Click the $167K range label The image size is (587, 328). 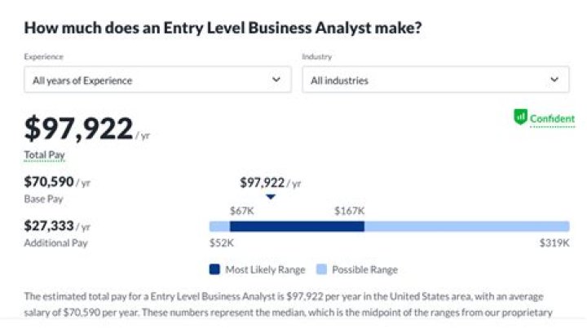tap(349, 210)
